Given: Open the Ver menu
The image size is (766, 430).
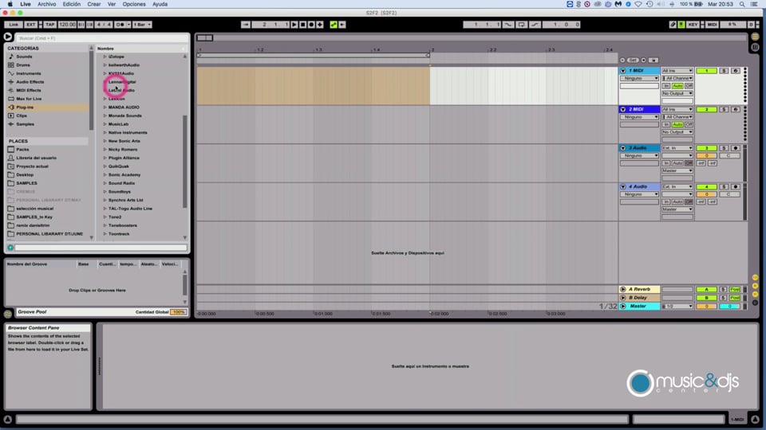Looking at the screenshot, I should (112, 4).
